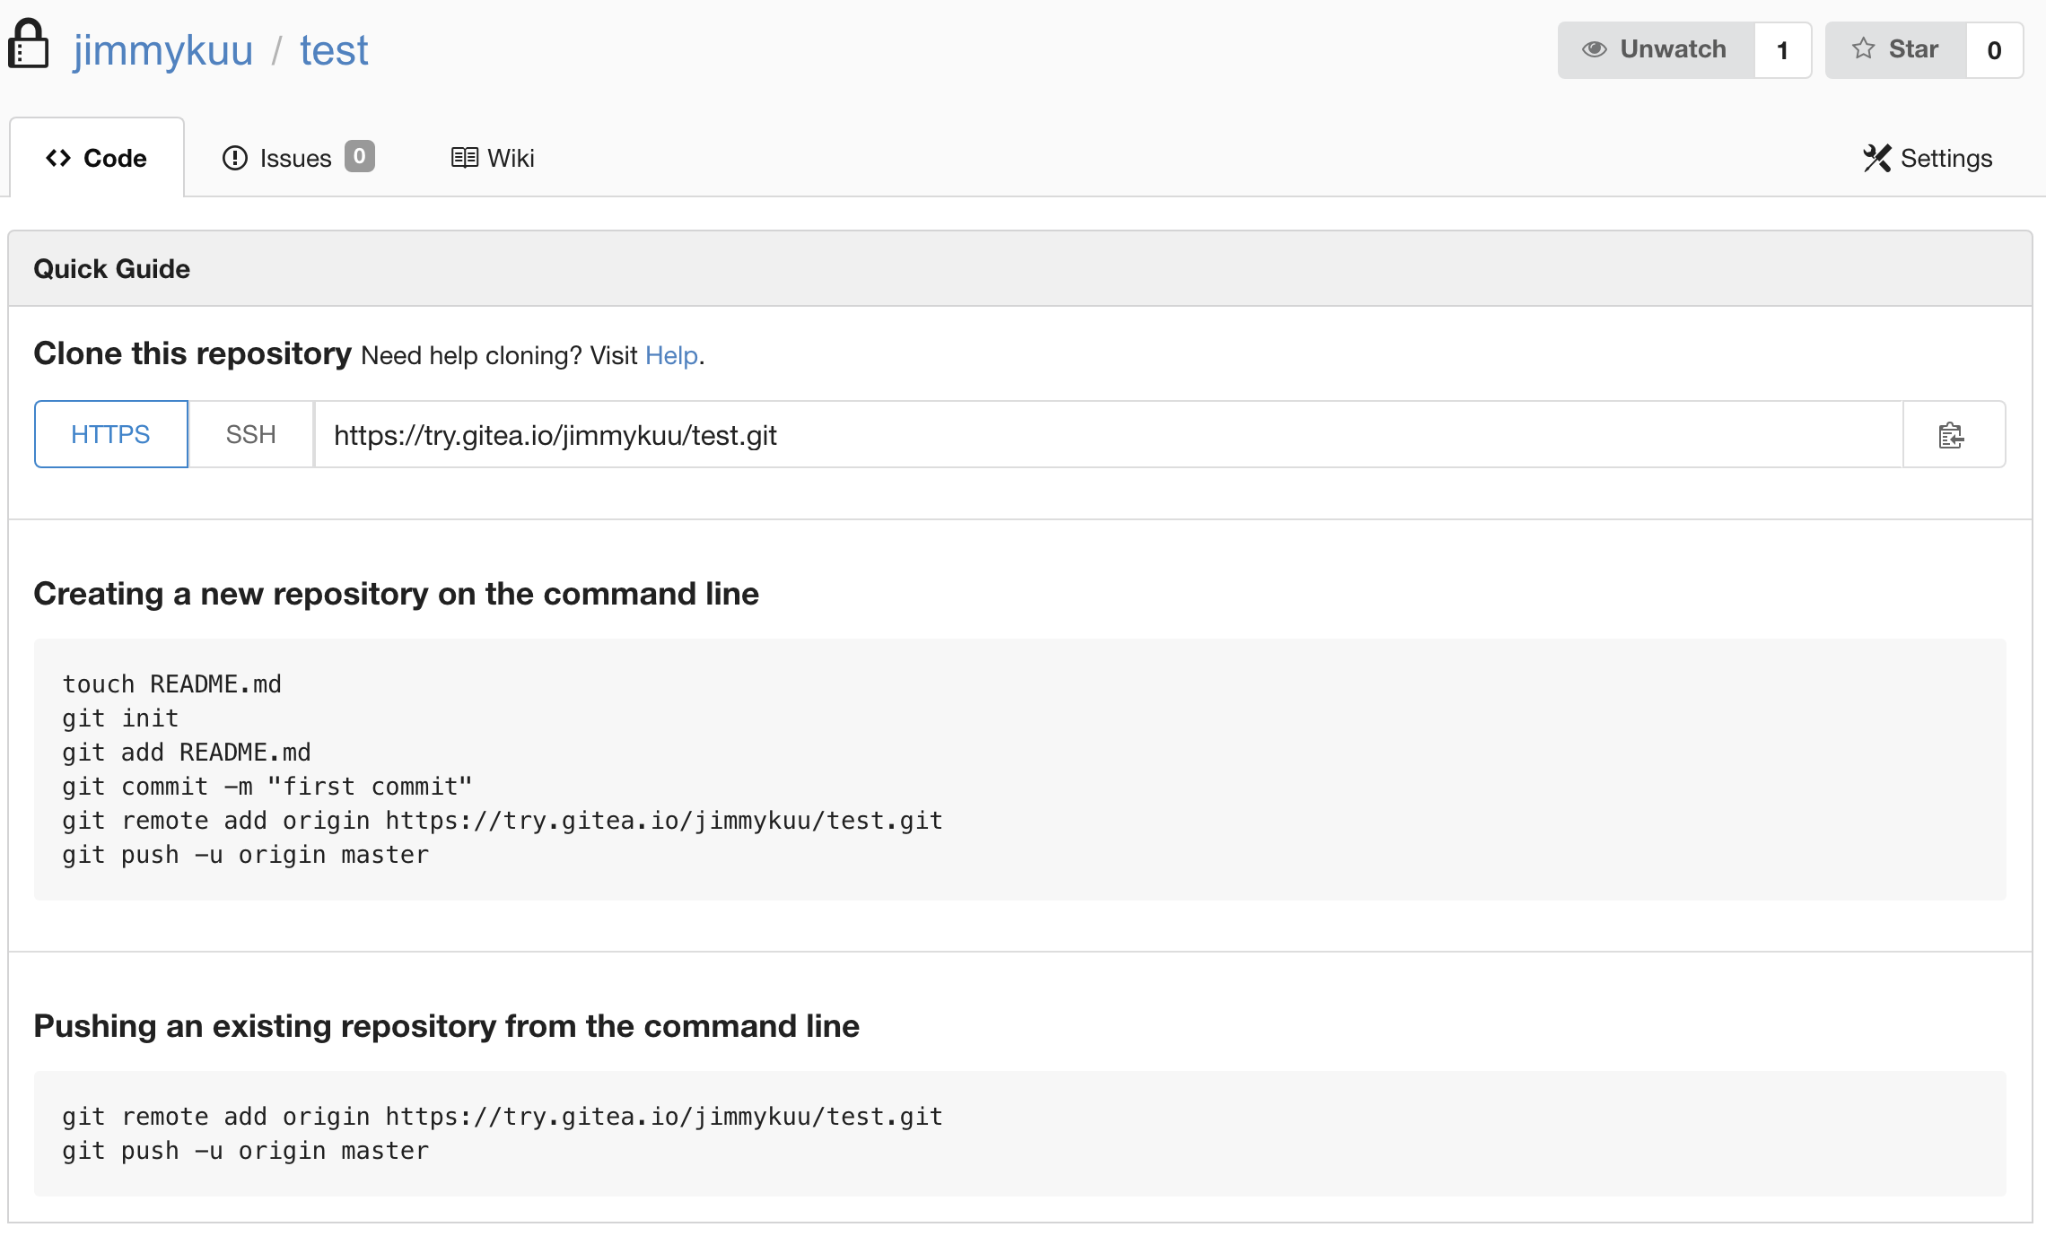View watchers count number 1
The height and width of the screenshot is (1236, 2046).
coord(1782,51)
